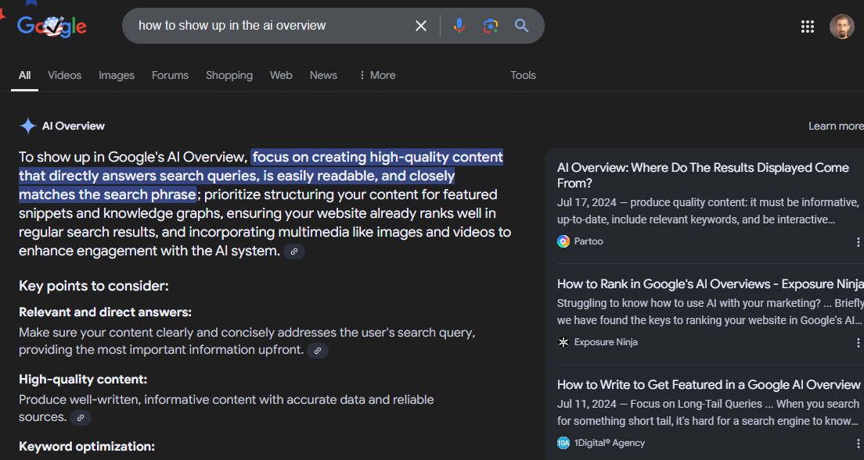Open options menu for 1Digital Agency result
Image resolution: width=864 pixels, height=460 pixels.
(859, 444)
